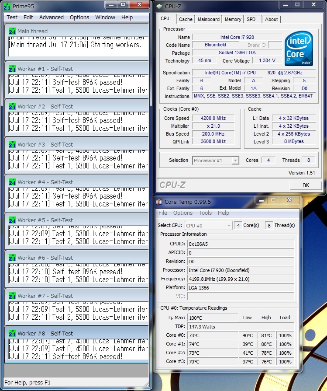
Task: Minimize the Prime95 window
Action: 111,4
